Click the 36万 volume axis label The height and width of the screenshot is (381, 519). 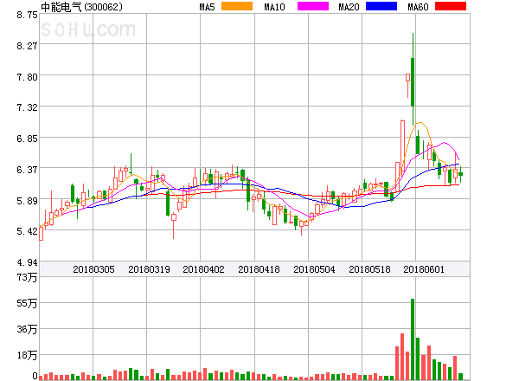pos(27,329)
